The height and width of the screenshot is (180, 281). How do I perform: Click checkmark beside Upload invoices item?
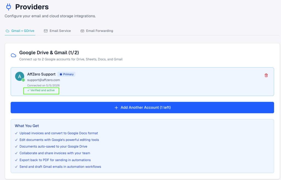coord(16,133)
